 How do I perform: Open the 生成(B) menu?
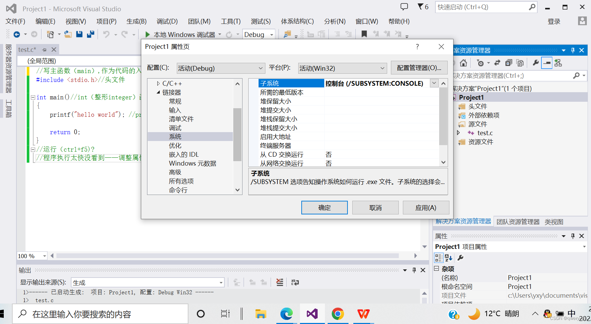coord(136,21)
